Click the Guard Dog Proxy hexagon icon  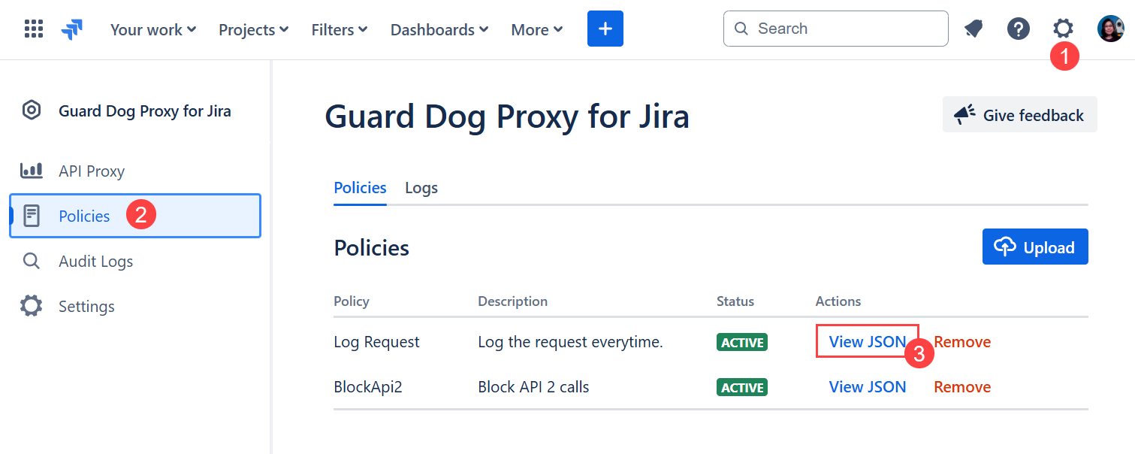tap(32, 110)
